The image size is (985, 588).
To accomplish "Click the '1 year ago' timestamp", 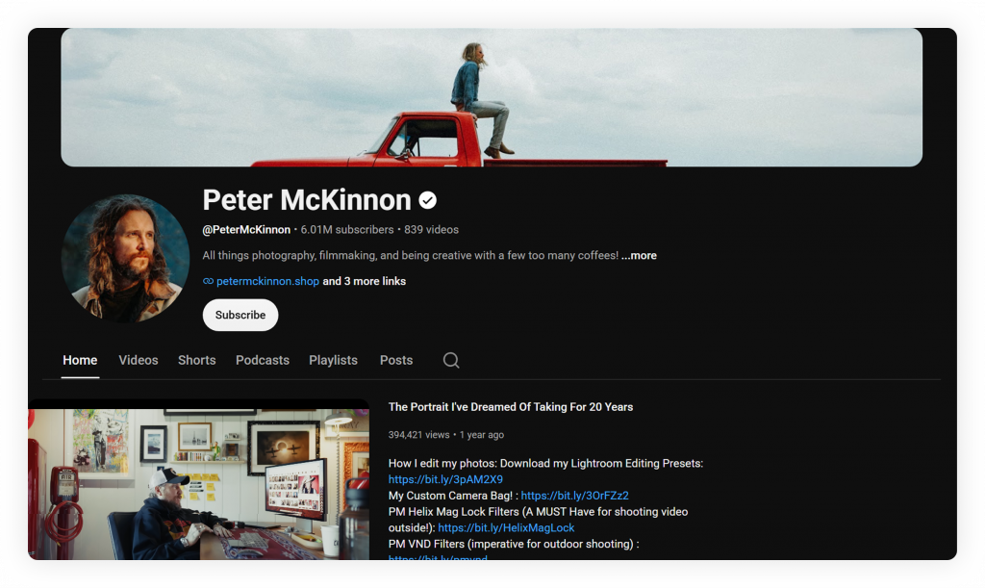I will click(482, 435).
